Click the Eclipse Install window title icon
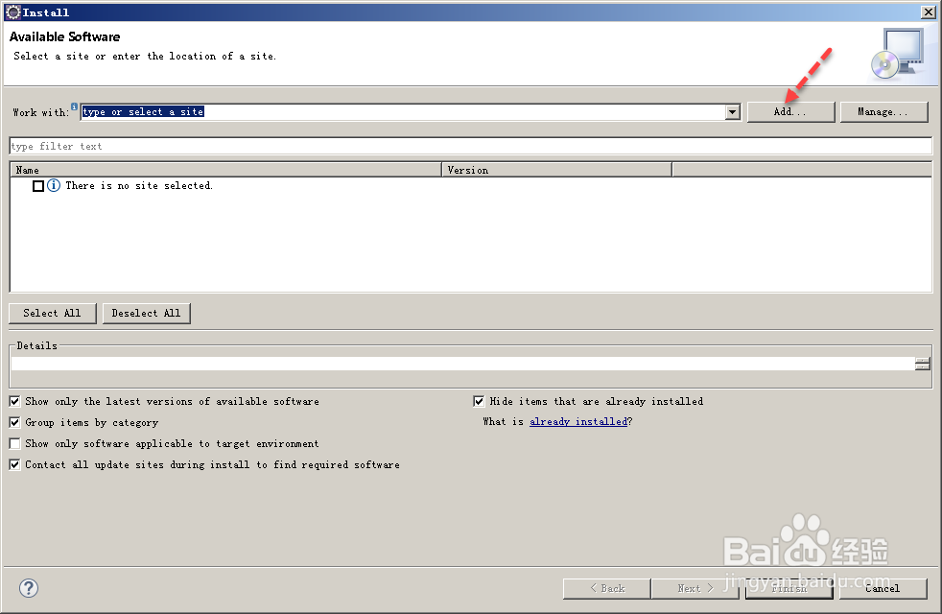The height and width of the screenshot is (614, 942). (x=12, y=12)
